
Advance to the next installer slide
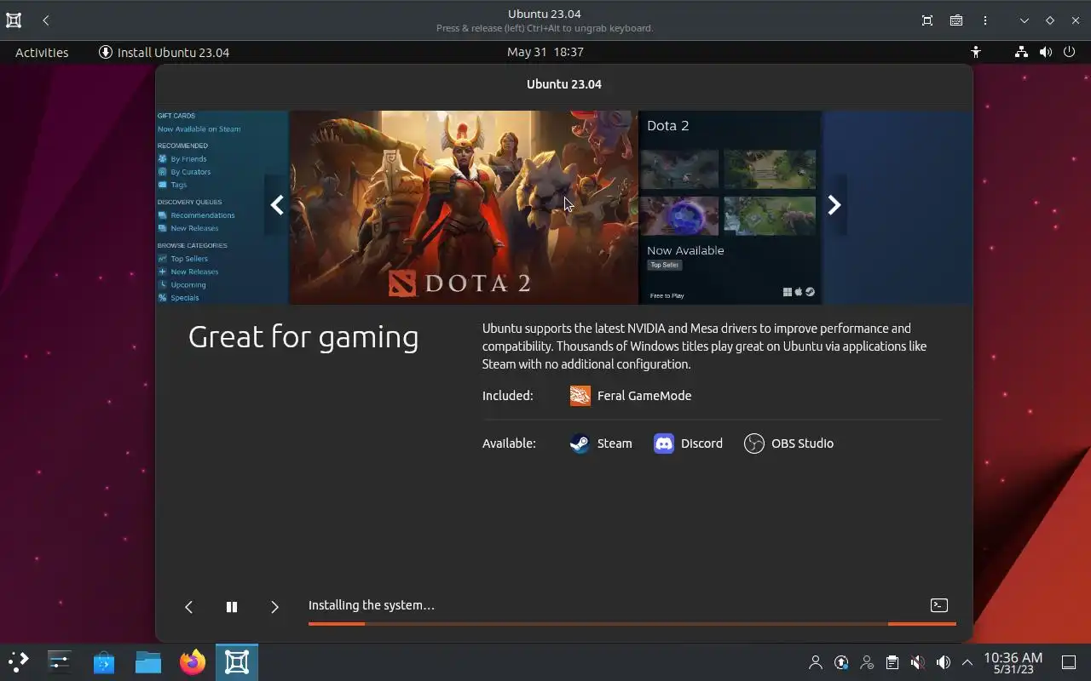pos(274,607)
